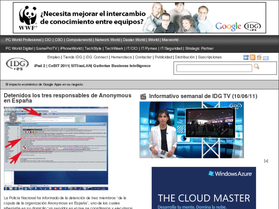The image size is (279, 209).
Task: Click the email envelope icon
Action: tap(266, 58)
